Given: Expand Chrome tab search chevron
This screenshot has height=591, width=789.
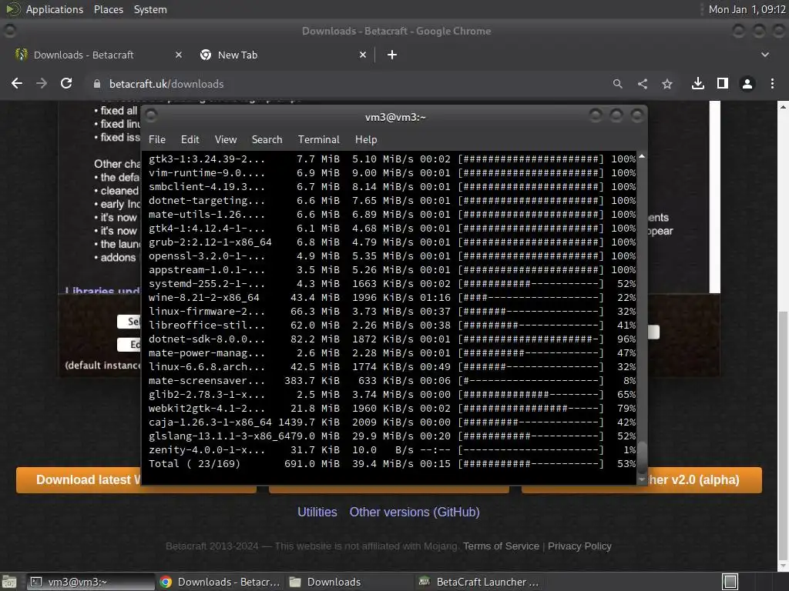Looking at the screenshot, I should pyautogui.click(x=765, y=55).
